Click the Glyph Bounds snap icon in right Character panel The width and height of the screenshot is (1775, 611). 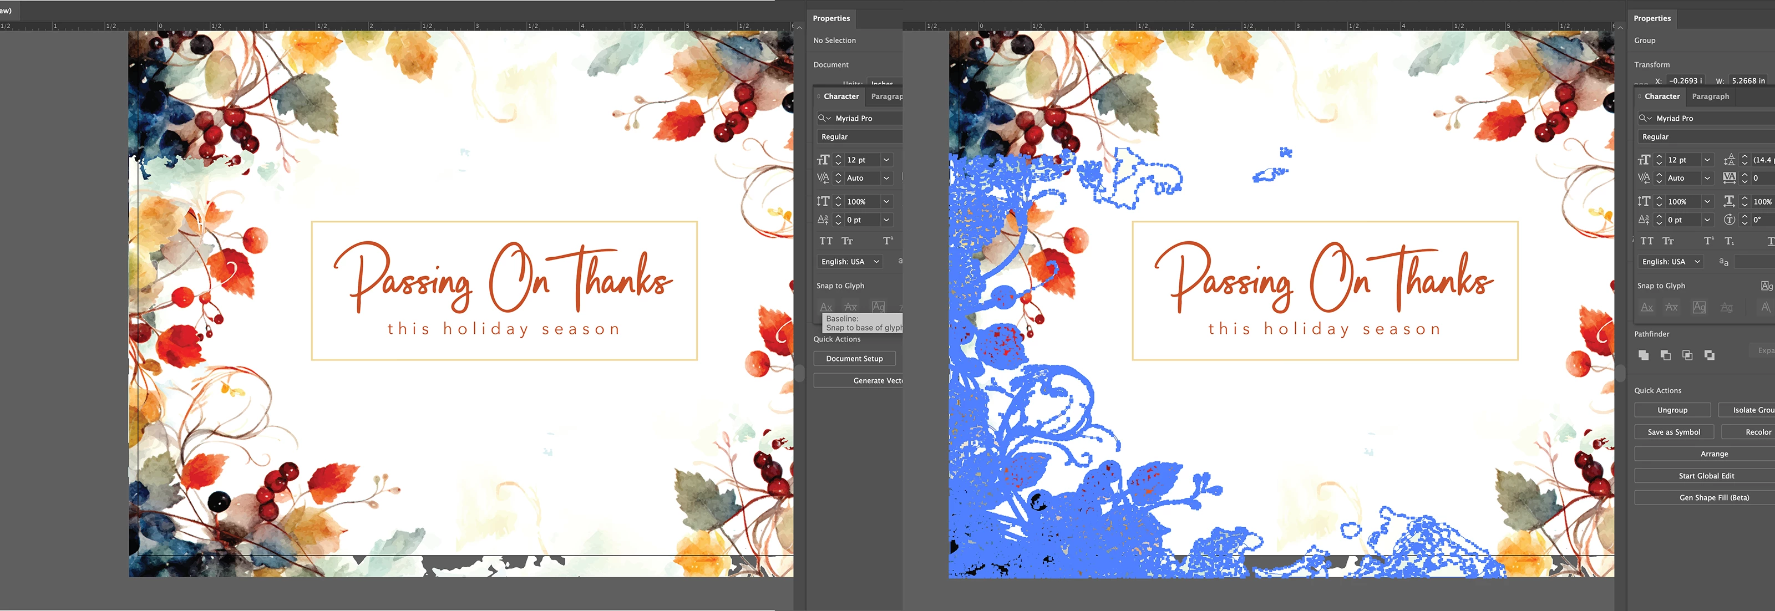coord(1699,307)
